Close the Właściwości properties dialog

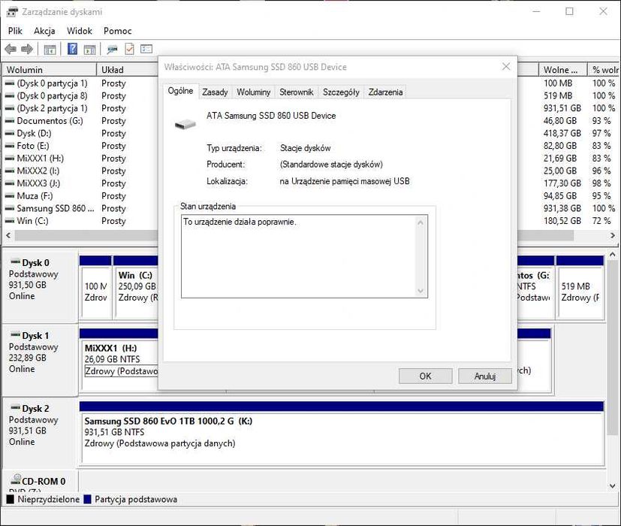pyautogui.click(x=506, y=67)
